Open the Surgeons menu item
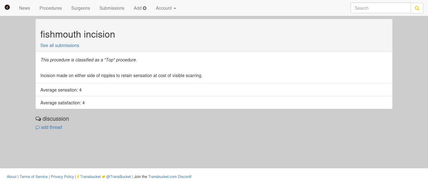The height and width of the screenshot is (184, 428). (81, 8)
